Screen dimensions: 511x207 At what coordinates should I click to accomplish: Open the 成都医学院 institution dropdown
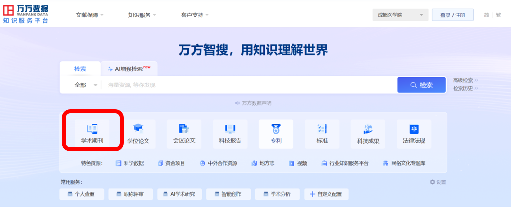pyautogui.click(x=401, y=15)
